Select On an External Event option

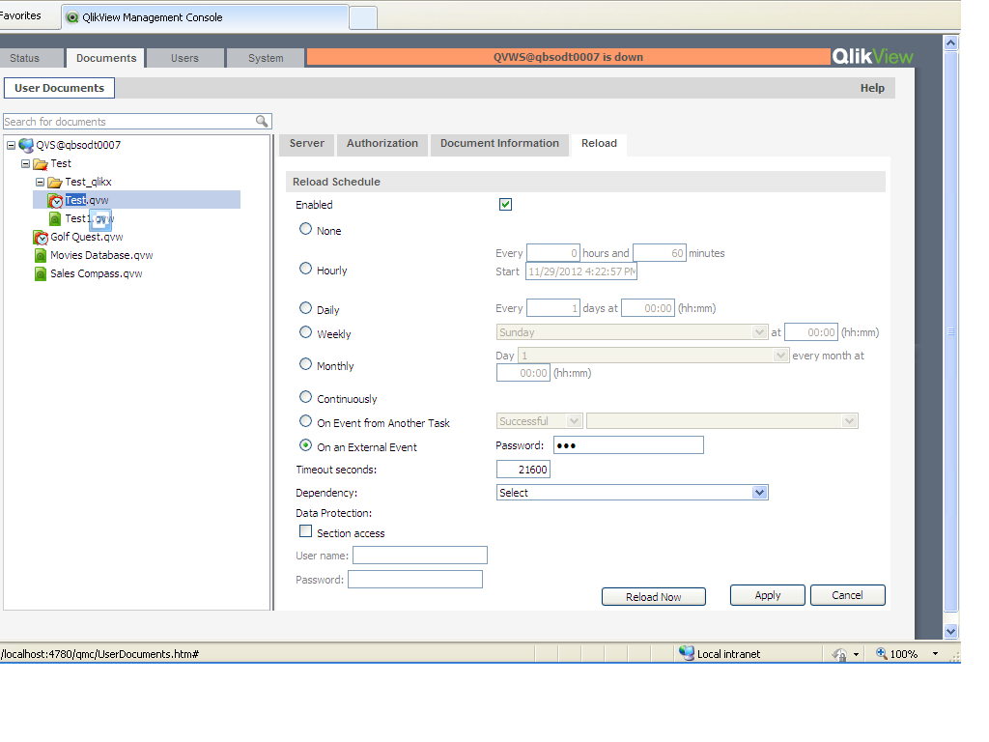pyautogui.click(x=305, y=445)
